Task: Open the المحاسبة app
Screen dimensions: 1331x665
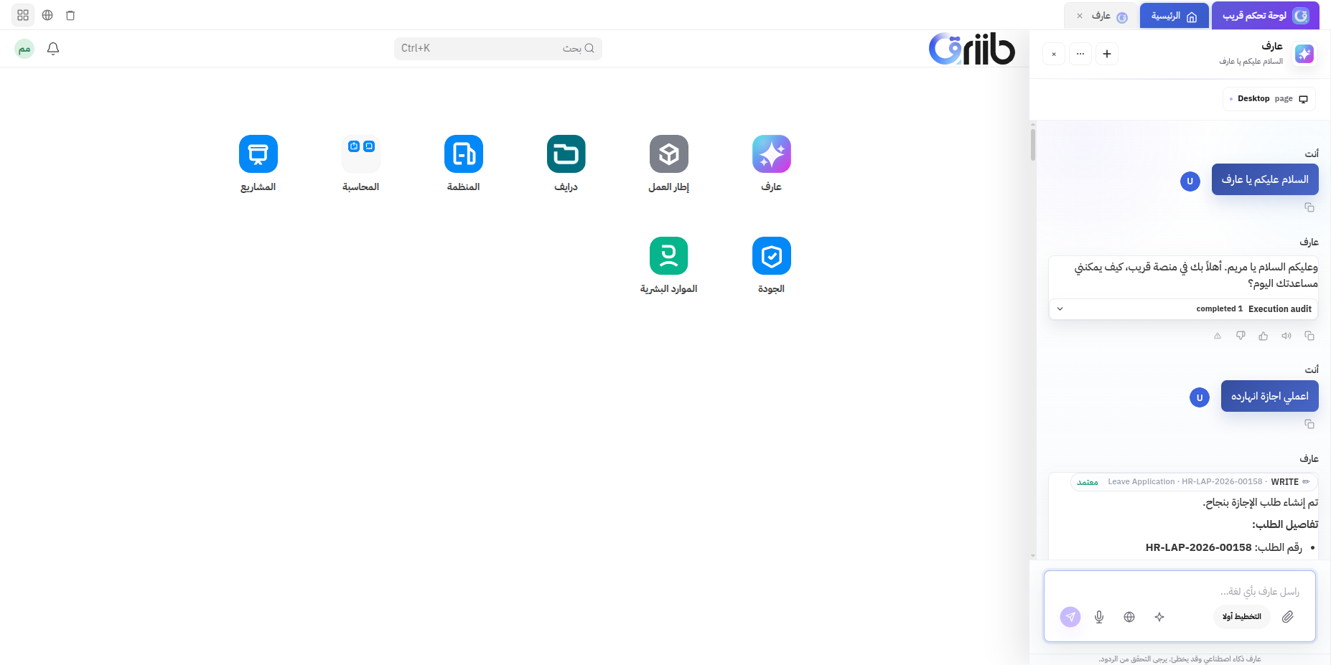Action: coord(360,154)
